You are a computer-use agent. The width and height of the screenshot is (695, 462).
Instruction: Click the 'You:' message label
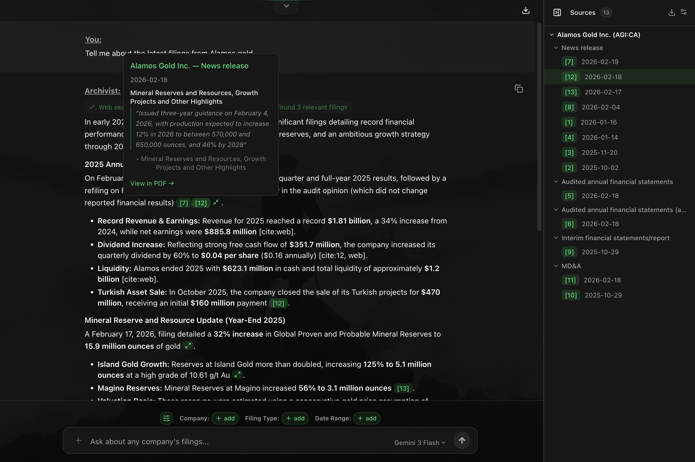click(93, 39)
